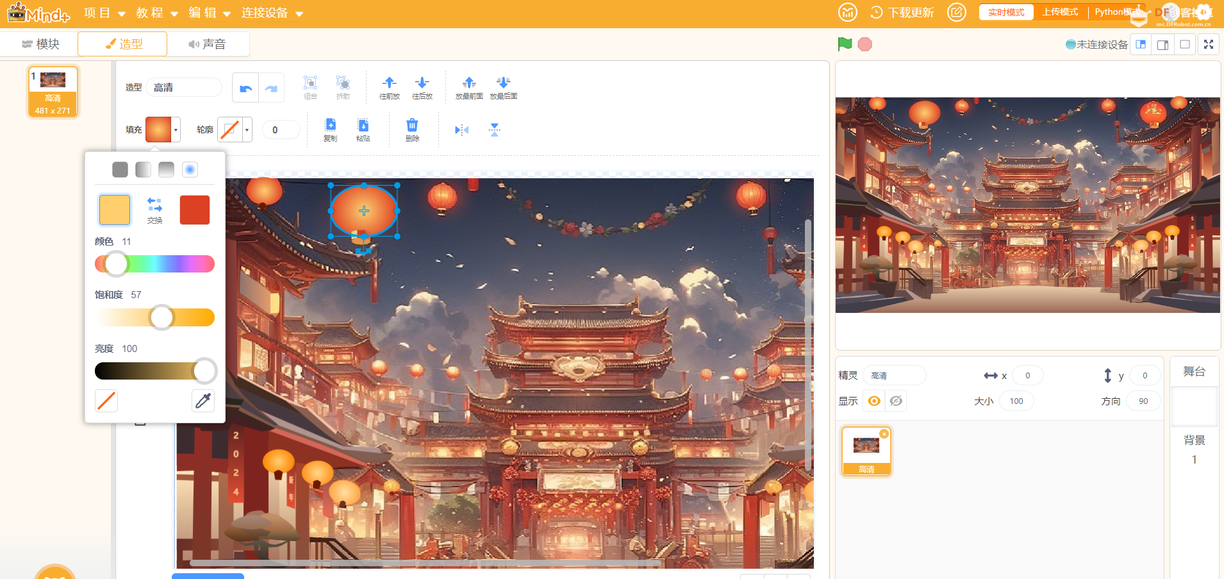Open the chart icon in the top bar
The image size is (1224, 579).
tap(848, 12)
